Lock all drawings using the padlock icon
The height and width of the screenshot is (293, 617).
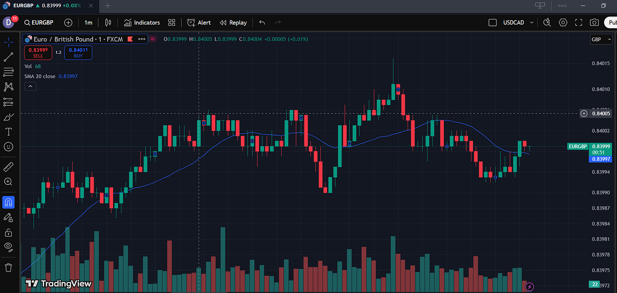(9, 232)
